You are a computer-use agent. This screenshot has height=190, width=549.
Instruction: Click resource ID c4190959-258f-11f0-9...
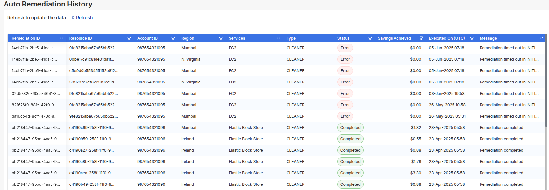[92, 139]
